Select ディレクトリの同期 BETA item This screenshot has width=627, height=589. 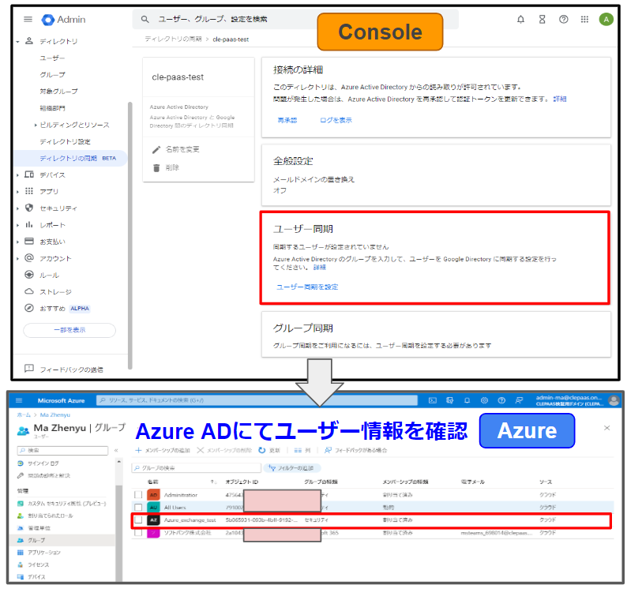[70, 159]
